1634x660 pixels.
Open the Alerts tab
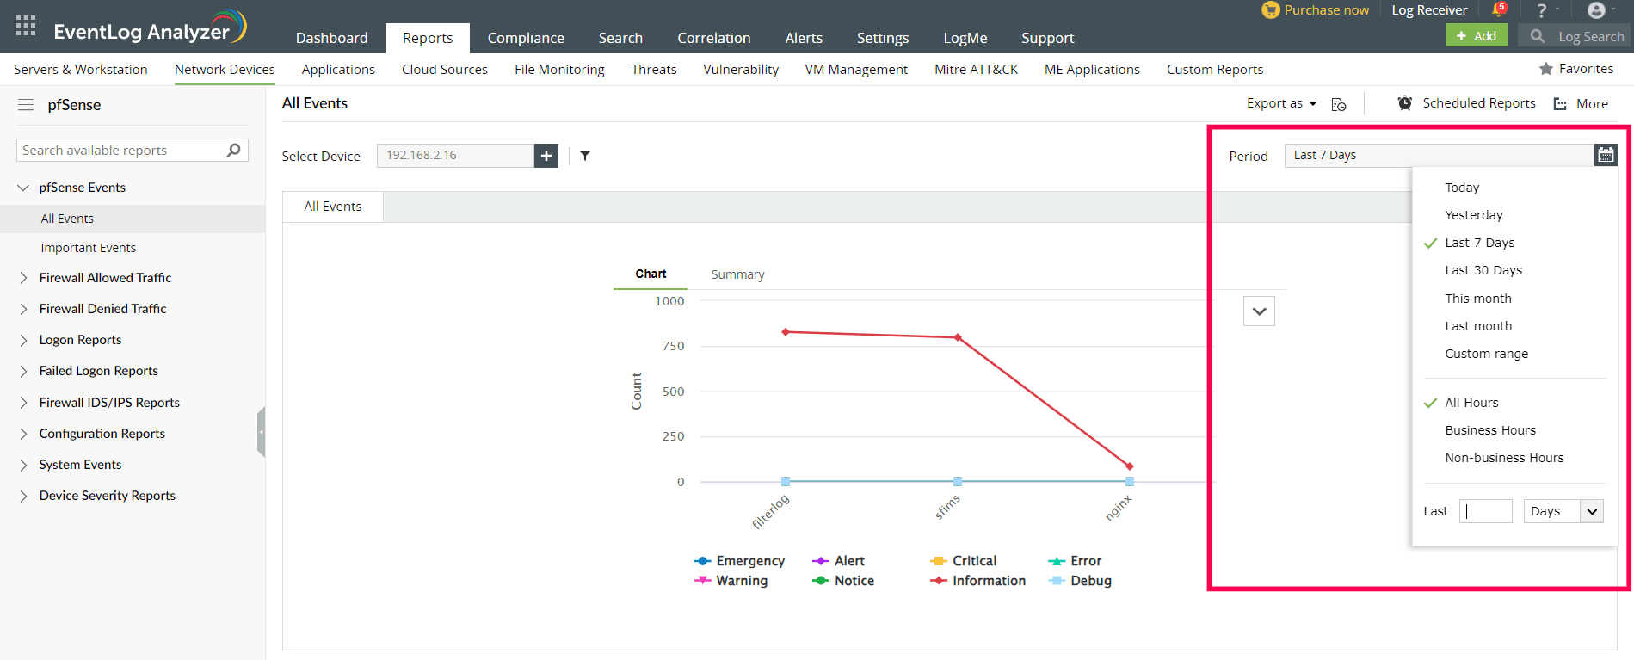point(804,38)
